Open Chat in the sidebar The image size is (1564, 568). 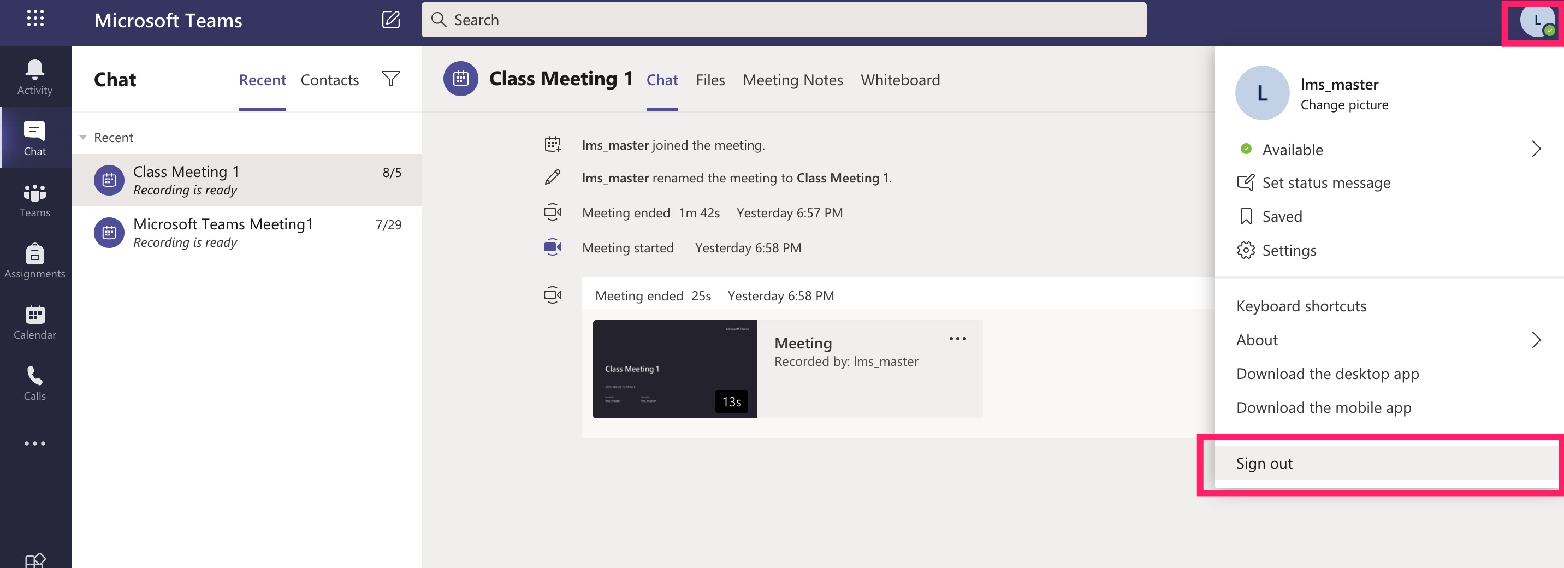click(35, 138)
